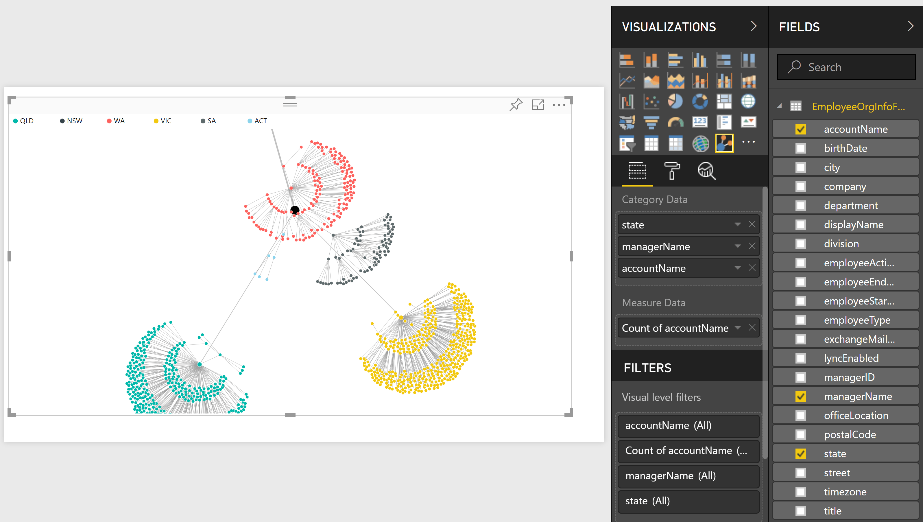Select the pie chart visualization

(675, 102)
